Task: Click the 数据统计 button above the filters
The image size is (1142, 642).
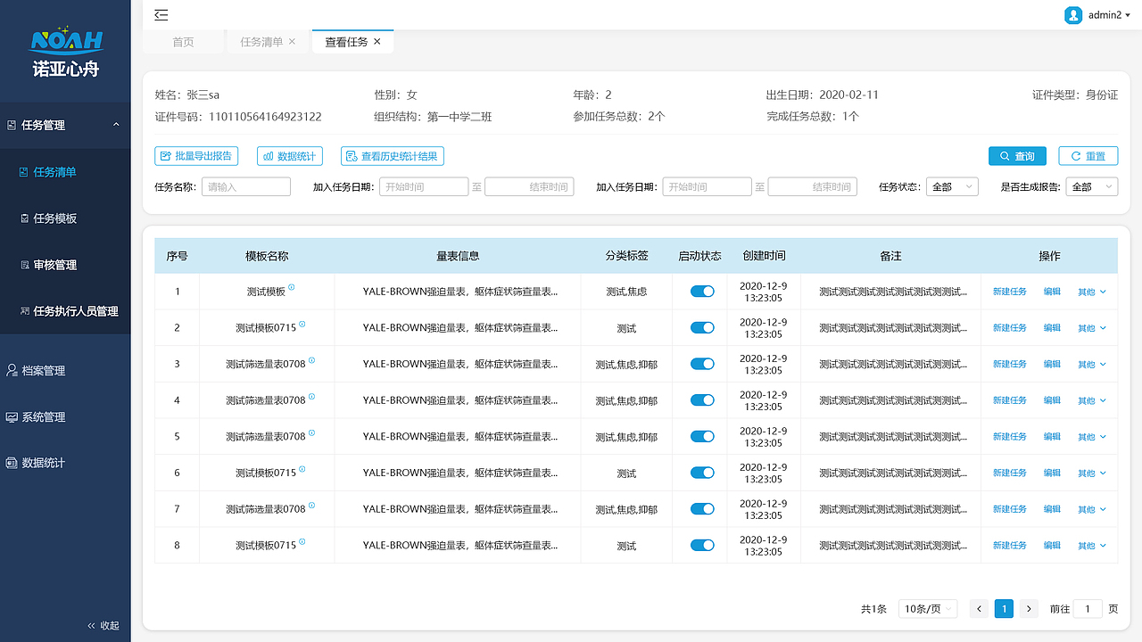Action: pos(290,156)
